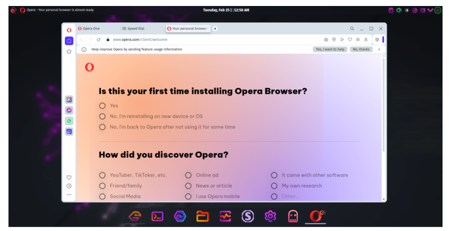
Task: Click the "No, thanks" button
Action: pos(361,49)
